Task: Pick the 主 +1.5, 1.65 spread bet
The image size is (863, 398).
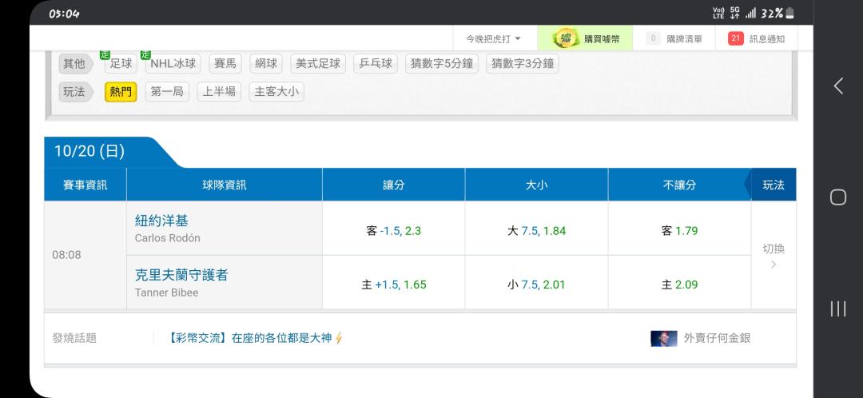Action: point(393,285)
